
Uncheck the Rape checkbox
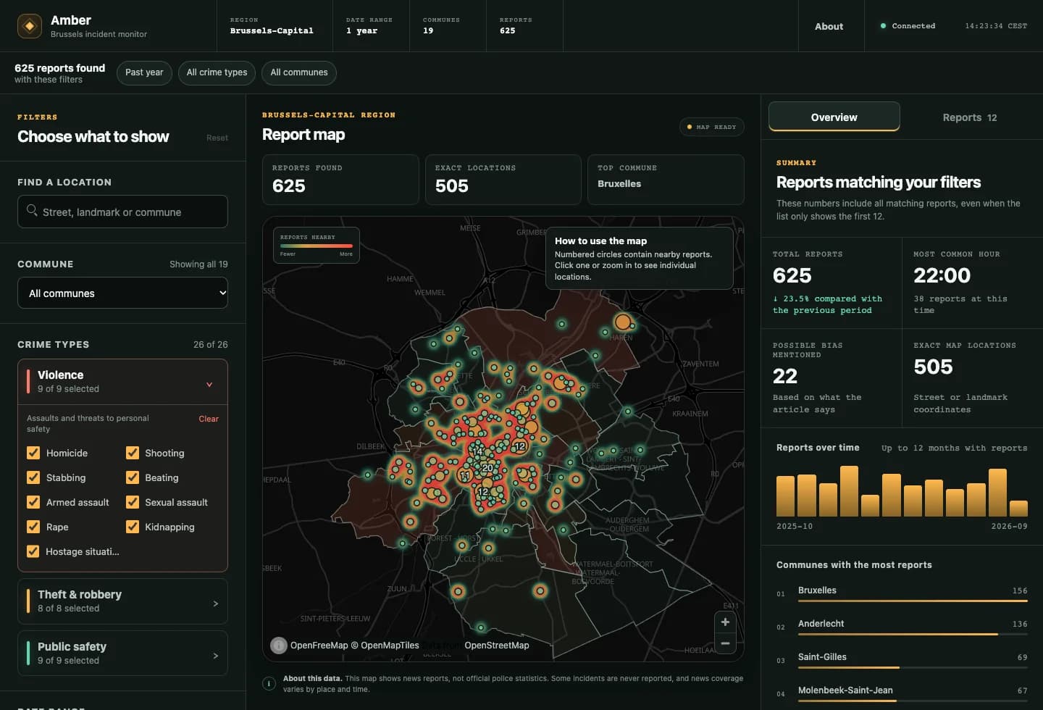click(33, 527)
